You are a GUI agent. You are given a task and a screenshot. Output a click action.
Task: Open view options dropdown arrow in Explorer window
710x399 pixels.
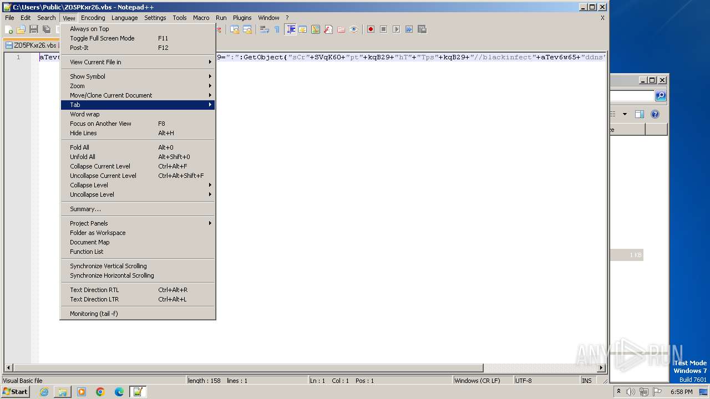625,114
